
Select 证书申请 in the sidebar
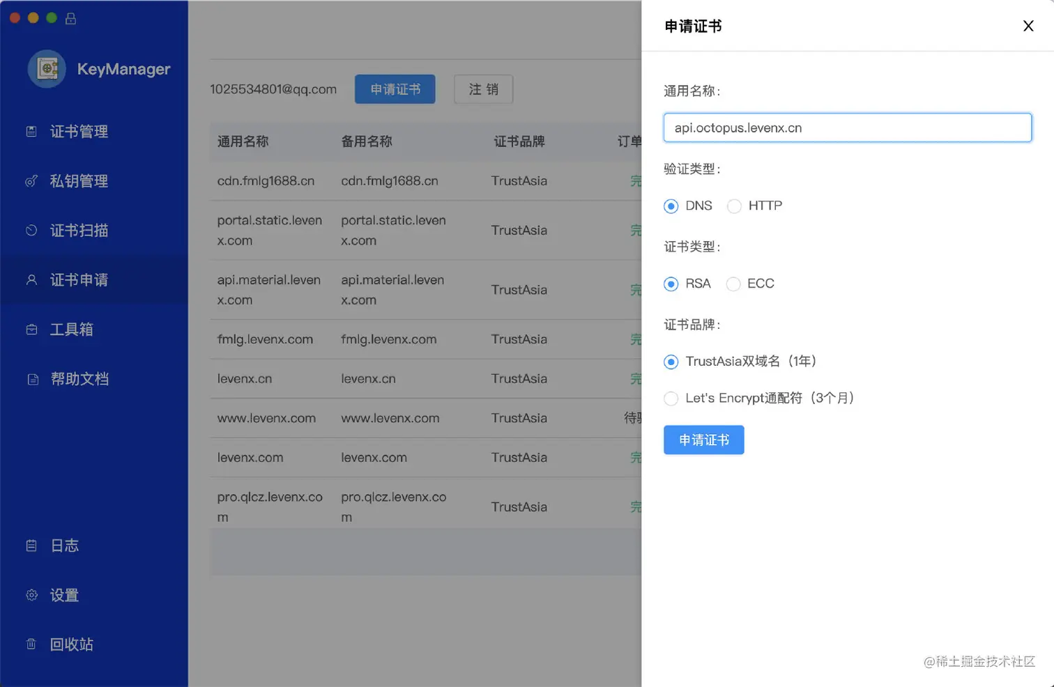(94, 280)
